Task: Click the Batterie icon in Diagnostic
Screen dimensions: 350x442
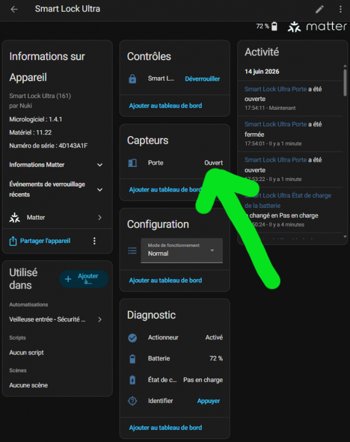Action: (132, 359)
